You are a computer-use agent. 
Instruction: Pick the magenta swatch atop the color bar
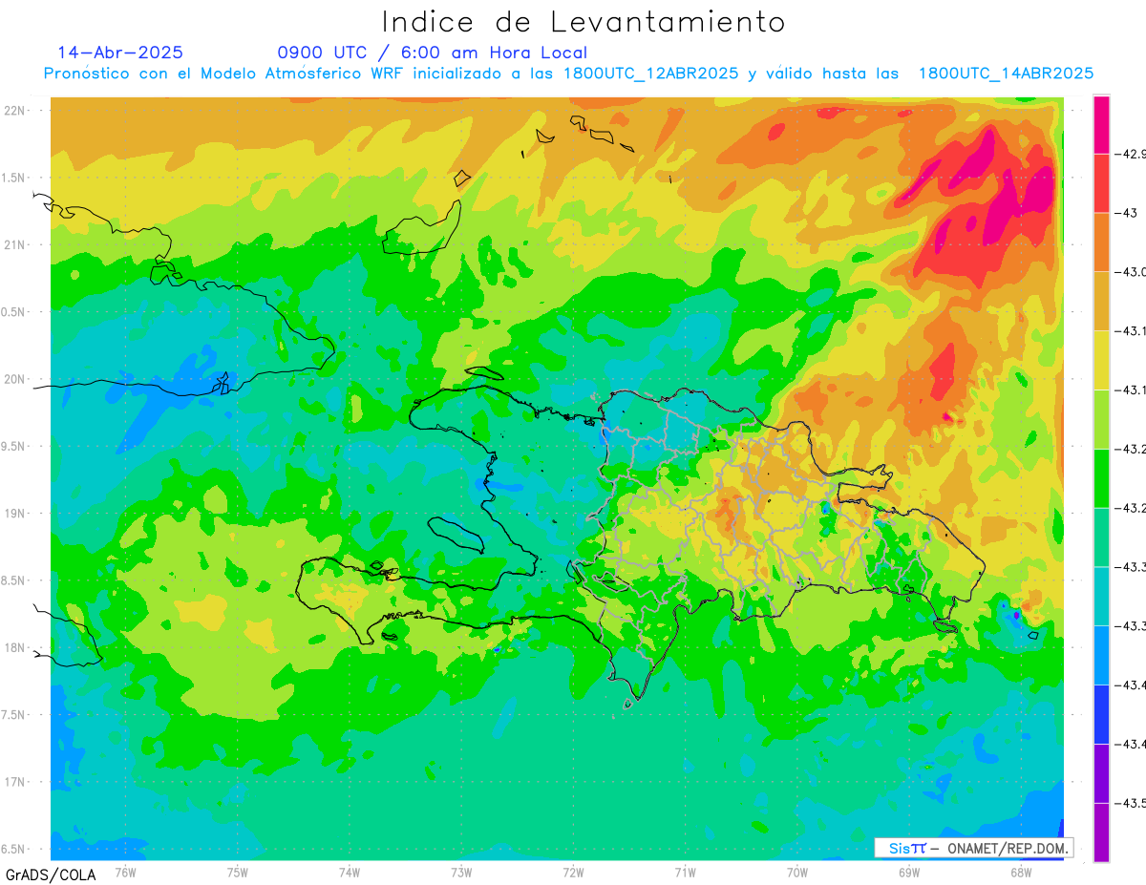pyautogui.click(x=1101, y=124)
